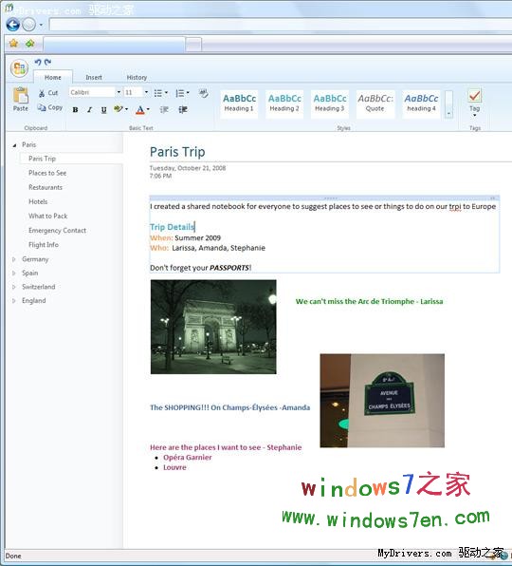Open the recent pages dropdown arrow
The image size is (512, 566).
click(41, 25)
